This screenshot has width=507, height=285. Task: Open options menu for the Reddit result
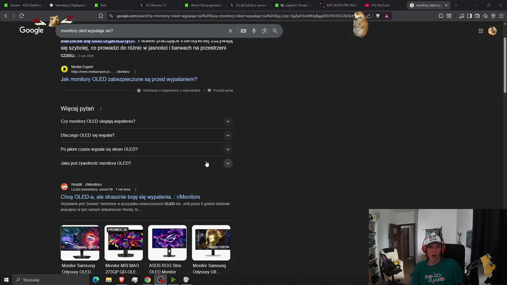[x=135, y=190]
